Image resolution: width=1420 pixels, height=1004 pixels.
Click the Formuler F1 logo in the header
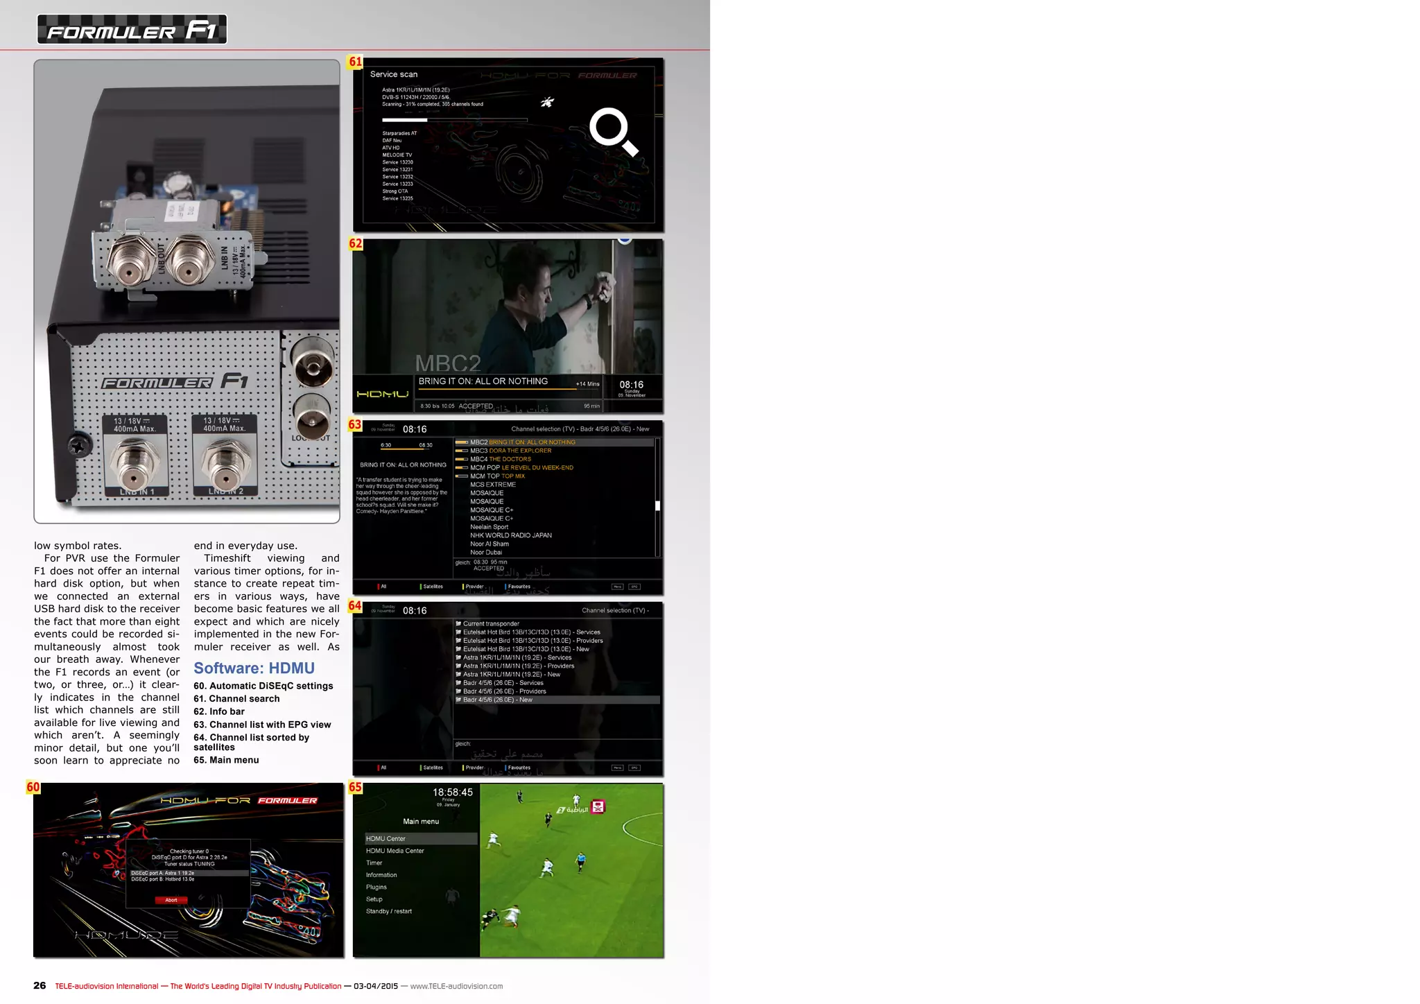pyautogui.click(x=132, y=30)
